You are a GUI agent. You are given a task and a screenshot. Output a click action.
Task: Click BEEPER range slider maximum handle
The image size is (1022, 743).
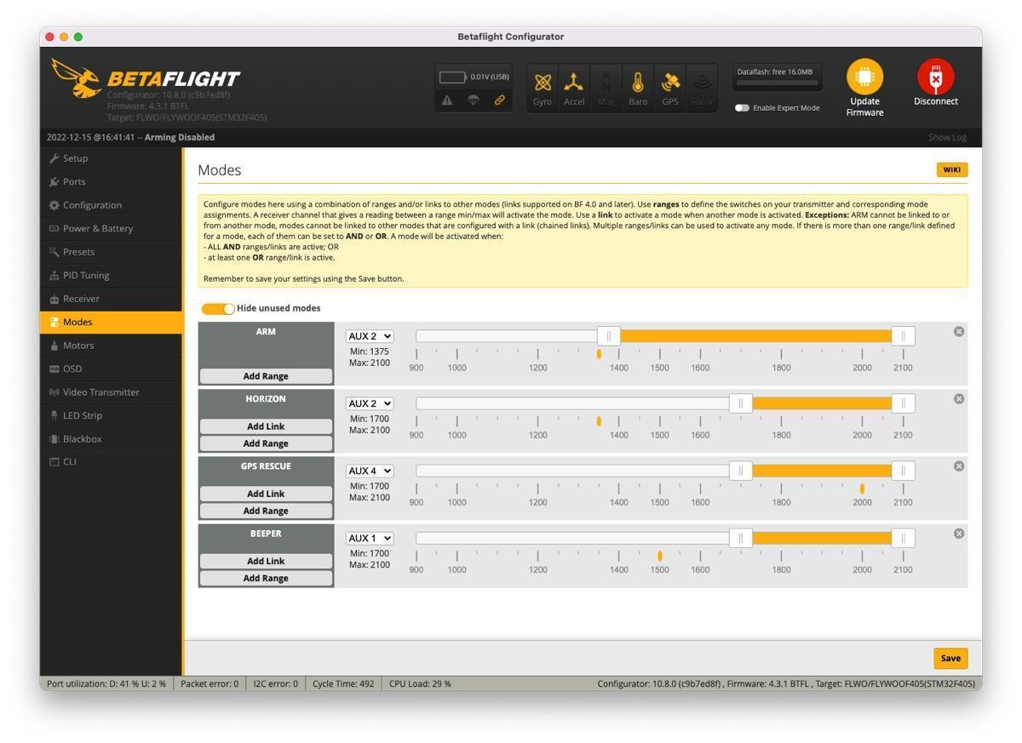pos(903,538)
